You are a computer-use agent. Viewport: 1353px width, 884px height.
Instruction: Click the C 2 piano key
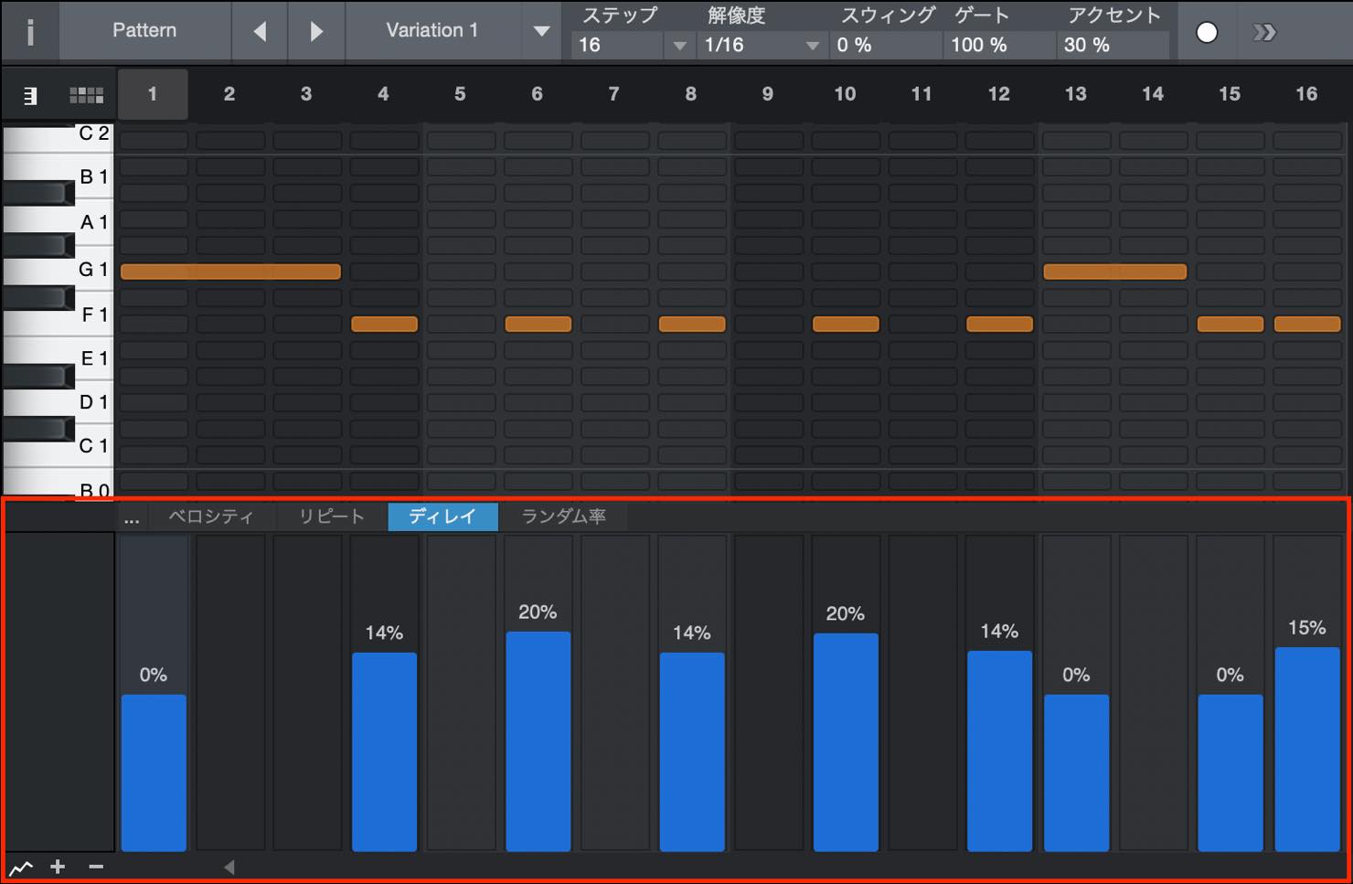(58, 139)
